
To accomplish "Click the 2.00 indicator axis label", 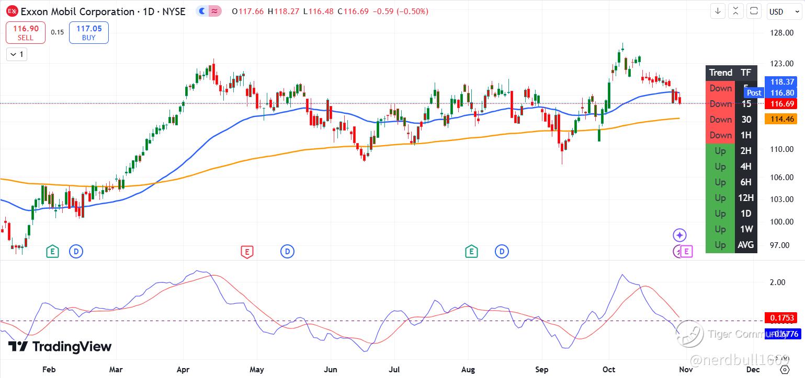I will pyautogui.click(x=778, y=282).
